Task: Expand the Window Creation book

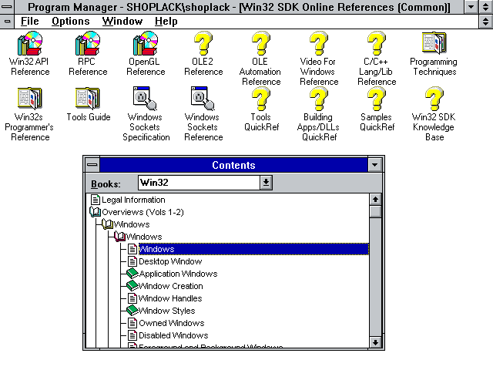Action: [x=132, y=285]
